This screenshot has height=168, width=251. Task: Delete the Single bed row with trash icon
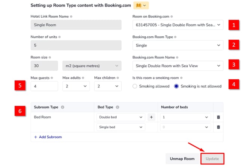(x=218, y=127)
